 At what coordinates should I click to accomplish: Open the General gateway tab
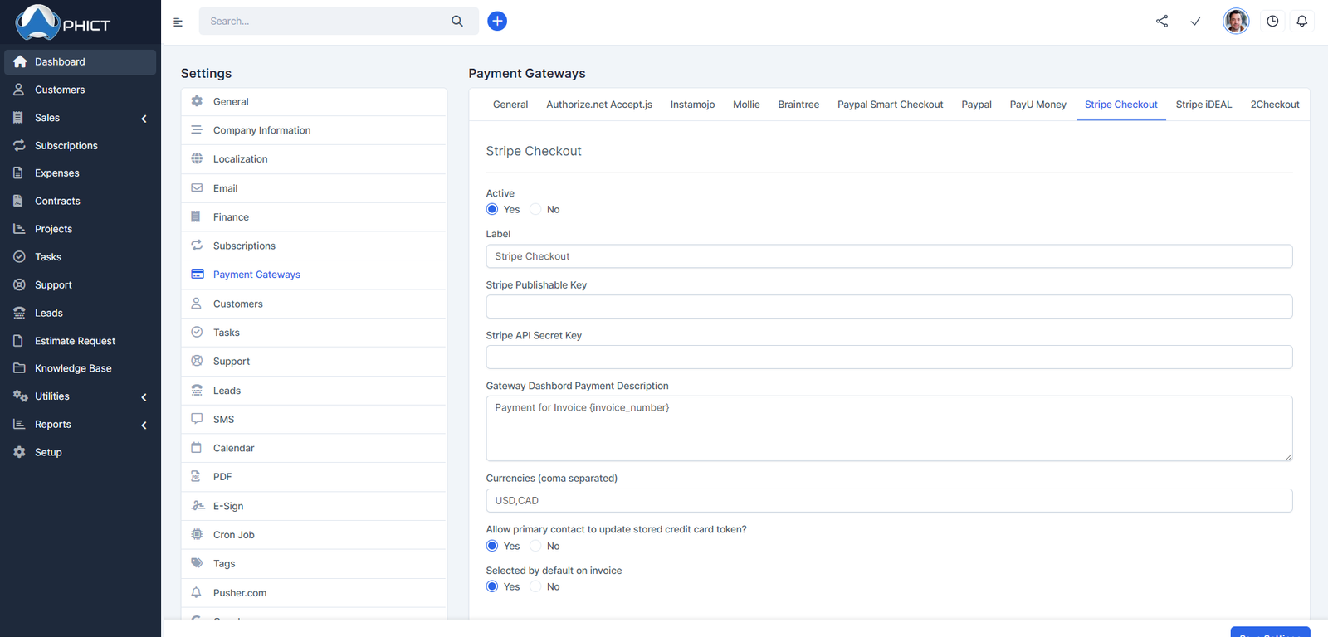point(510,105)
